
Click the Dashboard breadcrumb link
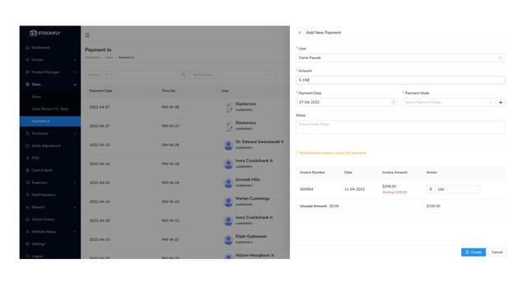(x=92, y=58)
